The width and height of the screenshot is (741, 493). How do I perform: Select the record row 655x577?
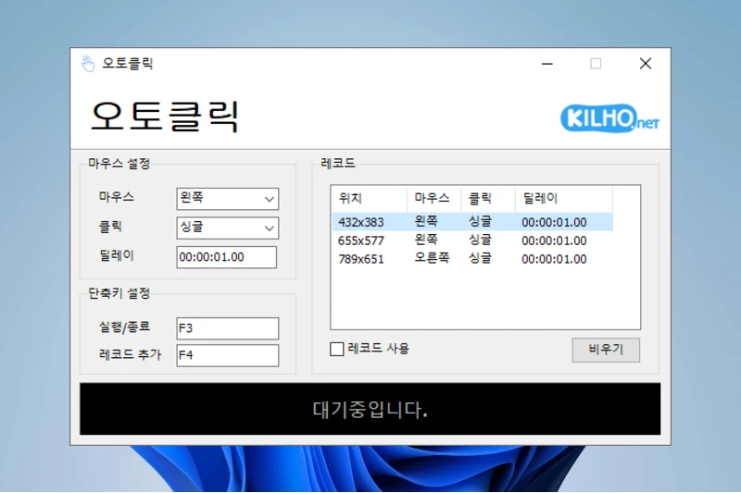click(x=472, y=240)
